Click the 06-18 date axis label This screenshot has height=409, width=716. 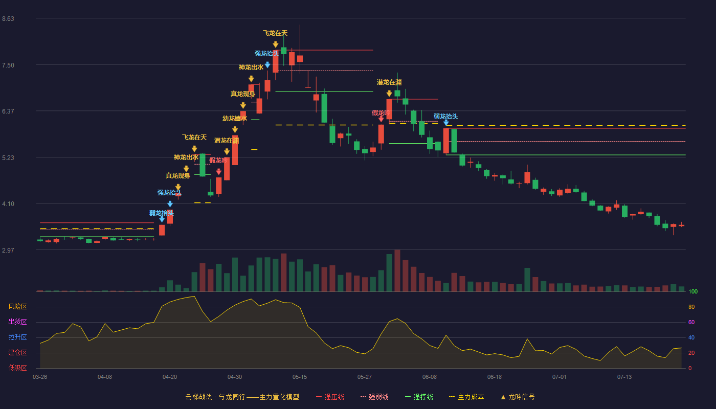(x=495, y=377)
